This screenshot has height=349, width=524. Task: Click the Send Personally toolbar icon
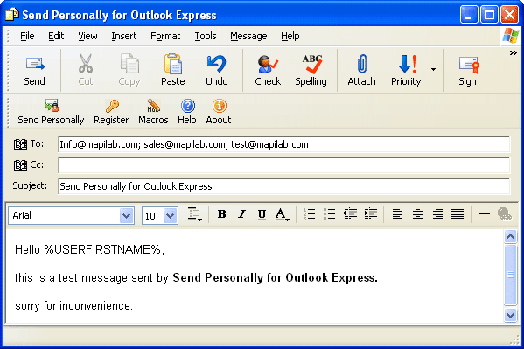[x=51, y=106]
